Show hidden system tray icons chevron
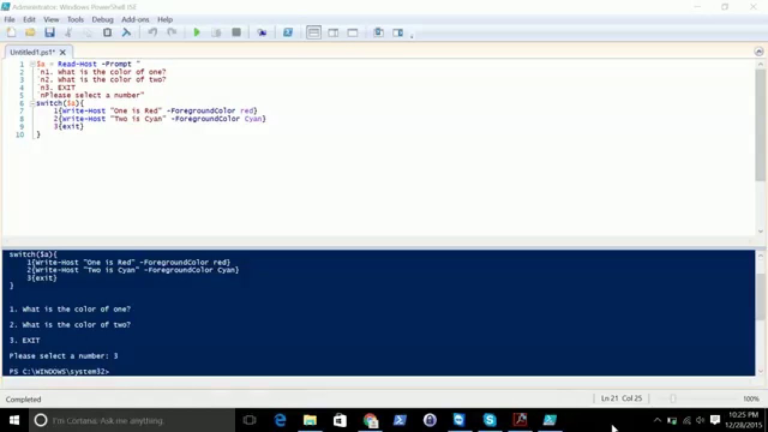Screen dimensions: 768x432 point(658,420)
